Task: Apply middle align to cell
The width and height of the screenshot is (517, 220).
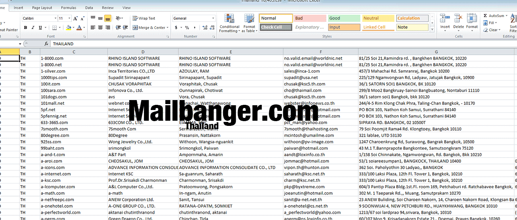Action: pos(100,18)
